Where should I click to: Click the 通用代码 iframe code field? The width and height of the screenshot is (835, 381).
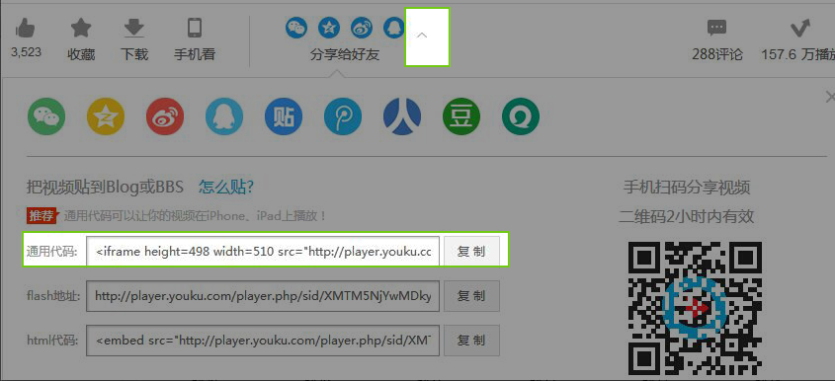263,251
